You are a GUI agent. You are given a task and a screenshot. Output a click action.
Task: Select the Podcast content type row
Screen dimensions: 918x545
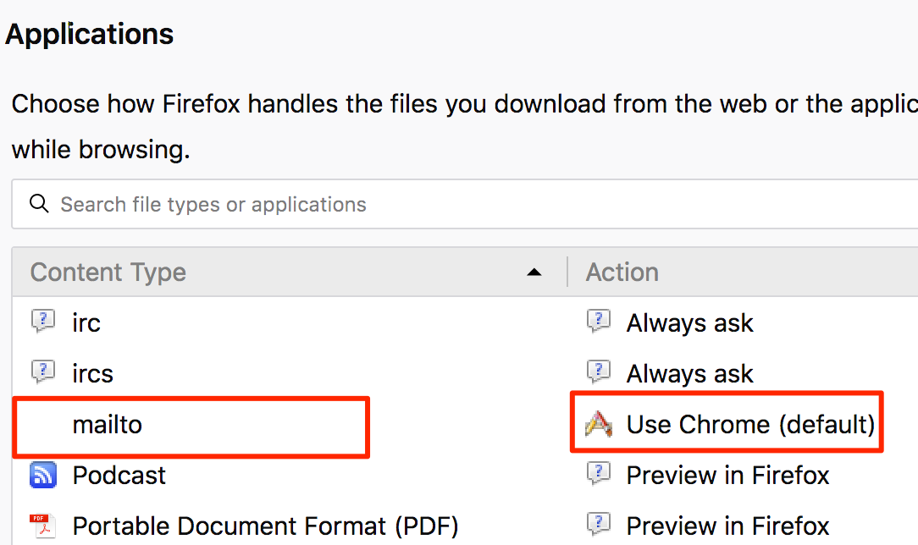pyautogui.click(x=119, y=476)
